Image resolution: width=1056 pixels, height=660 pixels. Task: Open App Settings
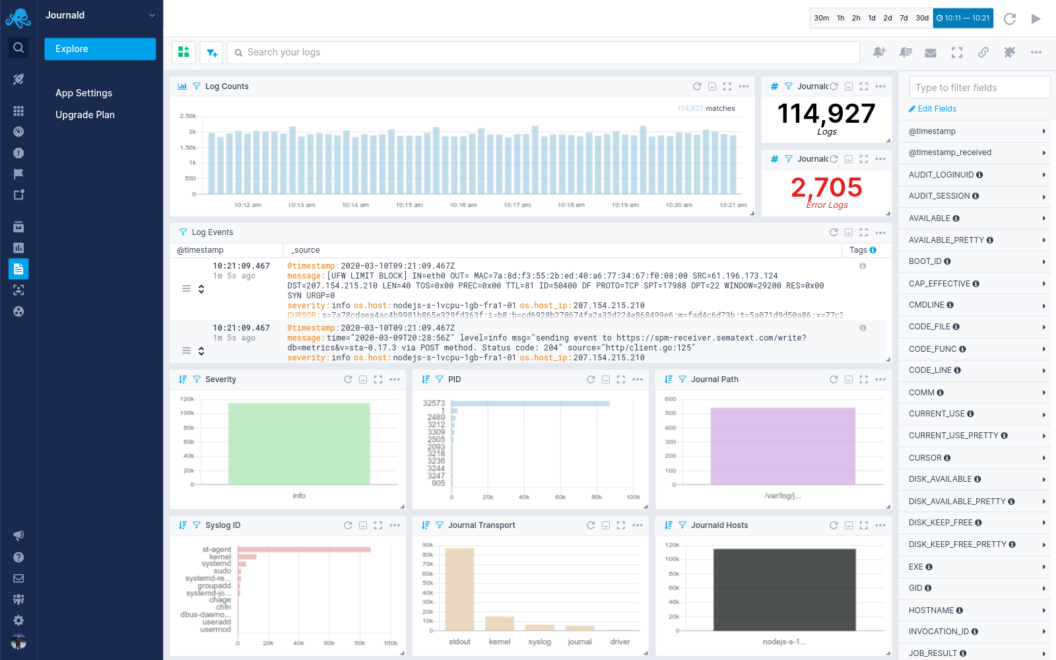83,92
